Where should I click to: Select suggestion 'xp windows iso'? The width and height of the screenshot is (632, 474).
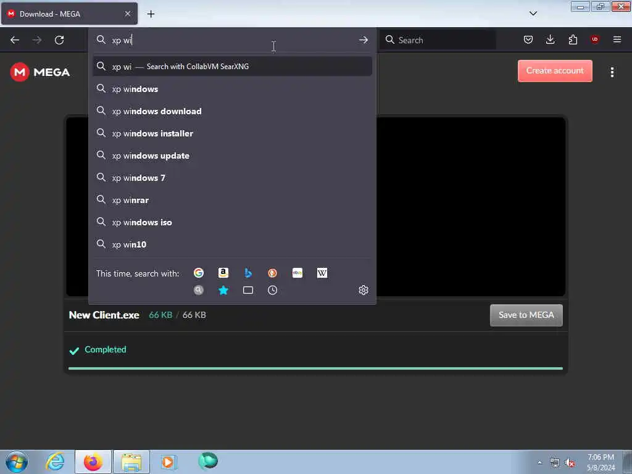[x=232, y=222]
